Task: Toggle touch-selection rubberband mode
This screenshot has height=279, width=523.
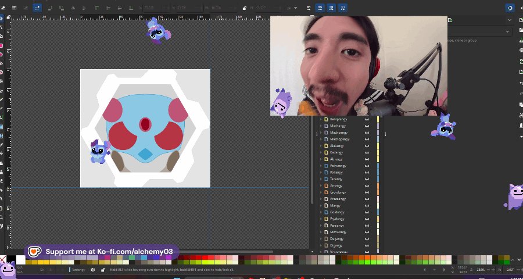Action: [x=37, y=8]
